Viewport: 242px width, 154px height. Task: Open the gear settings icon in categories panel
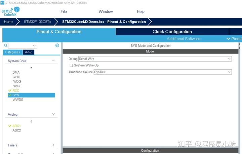pos(57,45)
